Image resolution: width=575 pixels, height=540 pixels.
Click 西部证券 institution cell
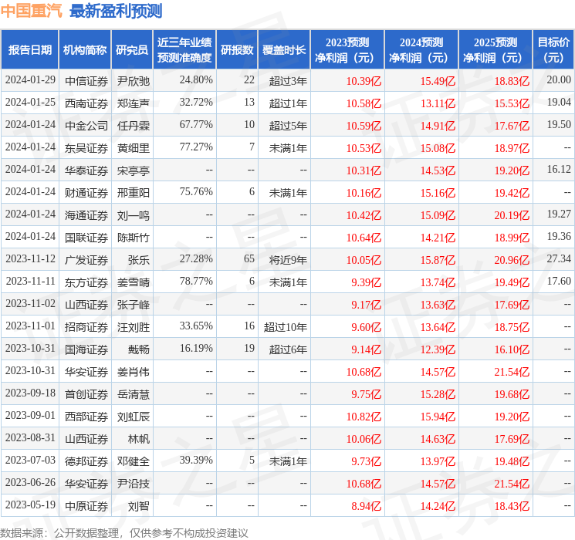coord(86,417)
